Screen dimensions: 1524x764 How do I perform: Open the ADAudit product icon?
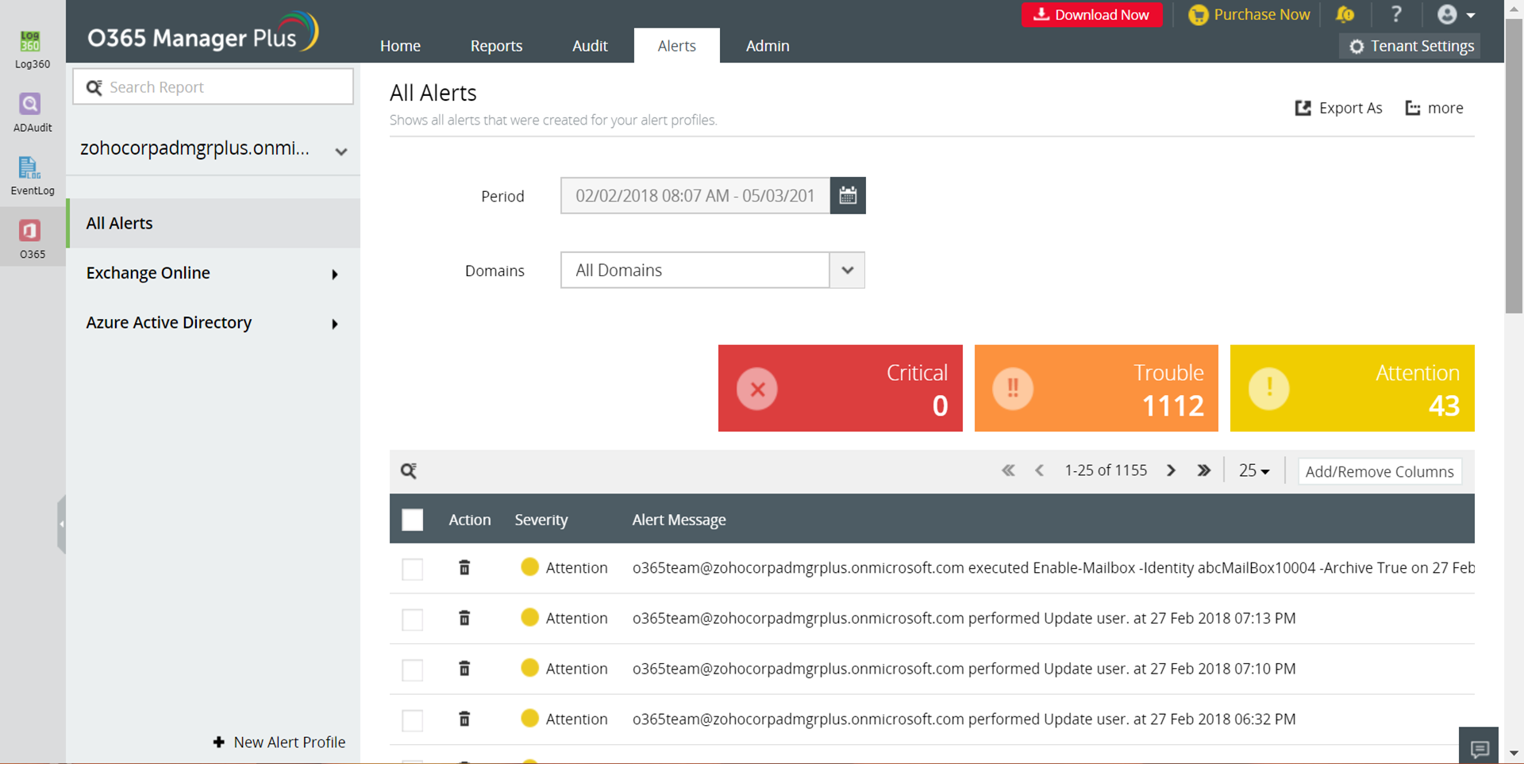click(x=32, y=112)
